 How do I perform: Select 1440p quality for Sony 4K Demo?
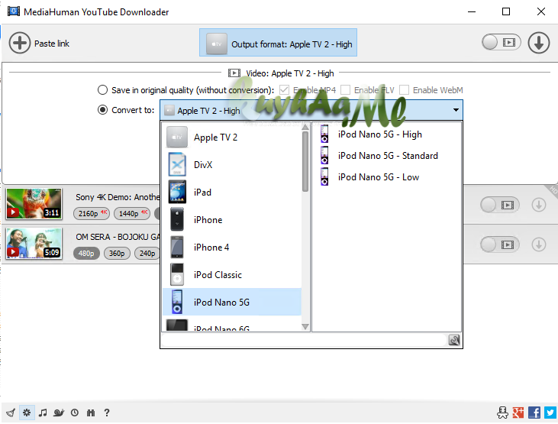point(132,213)
